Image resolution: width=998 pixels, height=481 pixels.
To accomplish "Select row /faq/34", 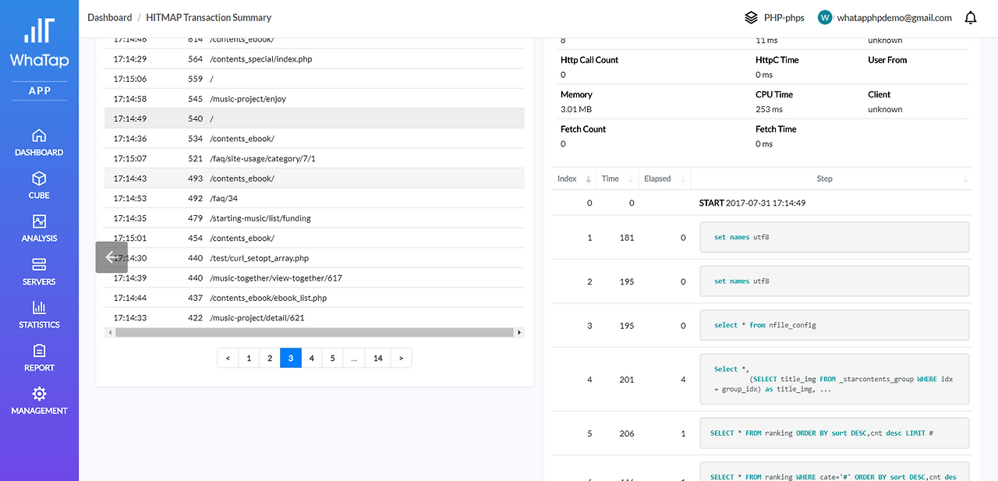I will (x=314, y=198).
